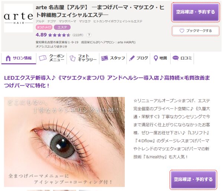The image size is (223, 191).
Task: Click the house icon on サロン情報 tab
Action: tap(8, 58)
